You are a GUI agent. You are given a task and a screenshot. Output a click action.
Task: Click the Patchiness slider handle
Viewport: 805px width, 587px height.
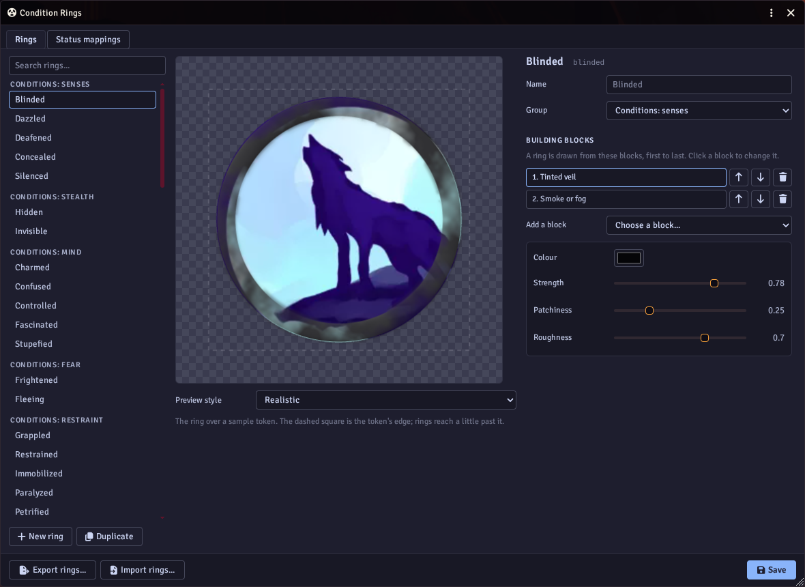pyautogui.click(x=649, y=310)
